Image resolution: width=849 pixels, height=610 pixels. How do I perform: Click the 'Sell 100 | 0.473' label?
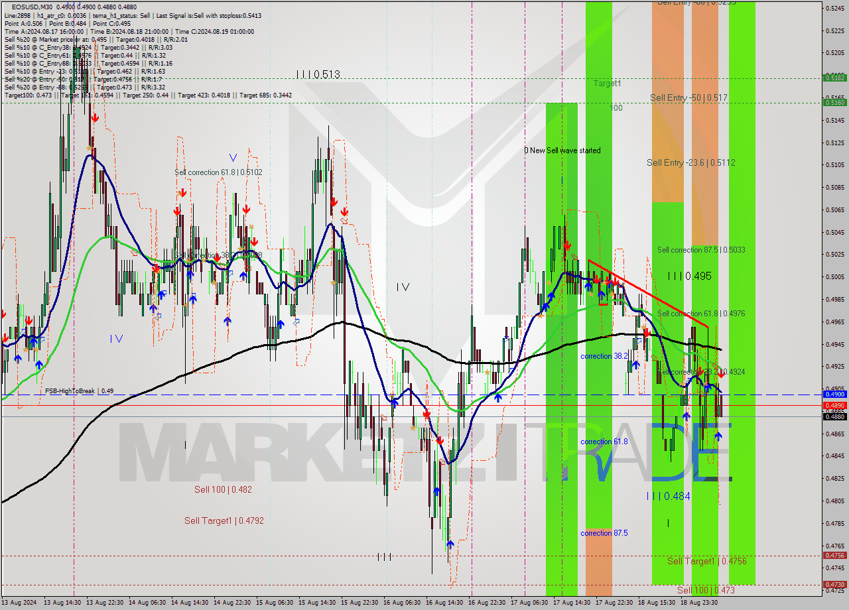[x=706, y=589]
